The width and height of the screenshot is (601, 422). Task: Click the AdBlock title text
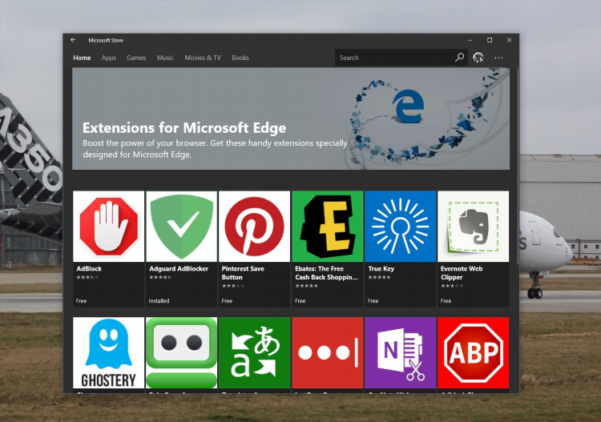tap(89, 269)
